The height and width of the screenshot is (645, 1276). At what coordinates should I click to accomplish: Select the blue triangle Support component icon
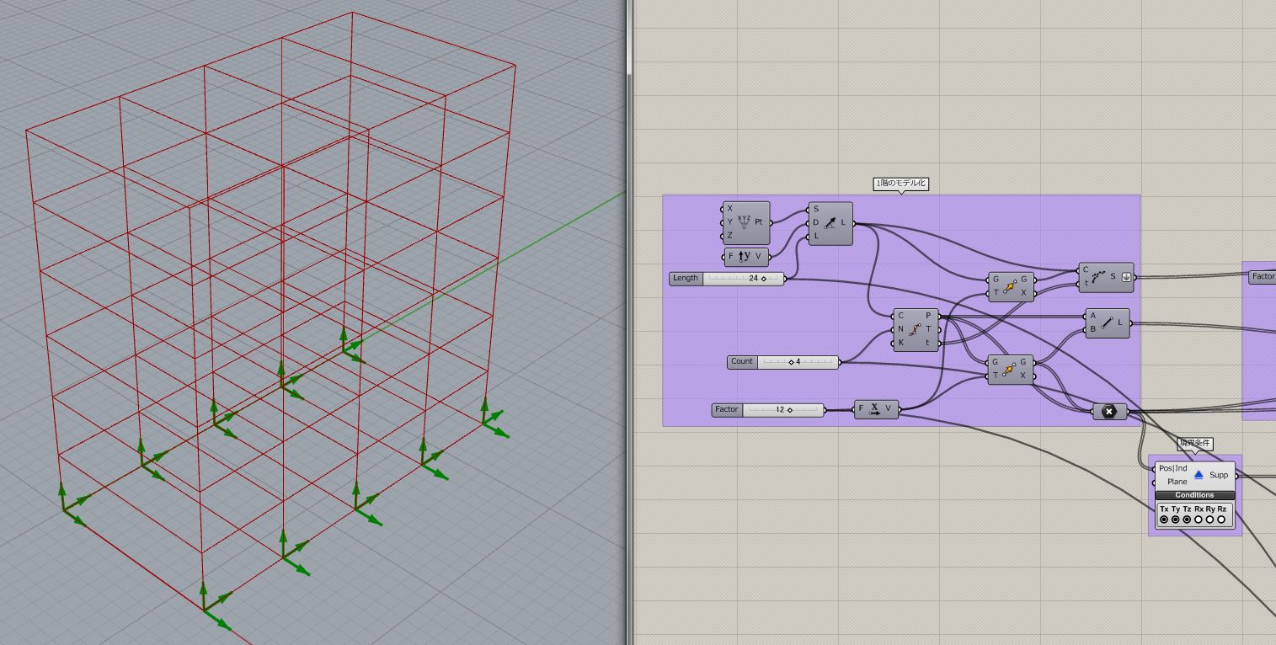(x=1199, y=475)
